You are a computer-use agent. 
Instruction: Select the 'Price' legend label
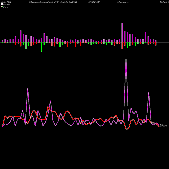tap(5, 7)
